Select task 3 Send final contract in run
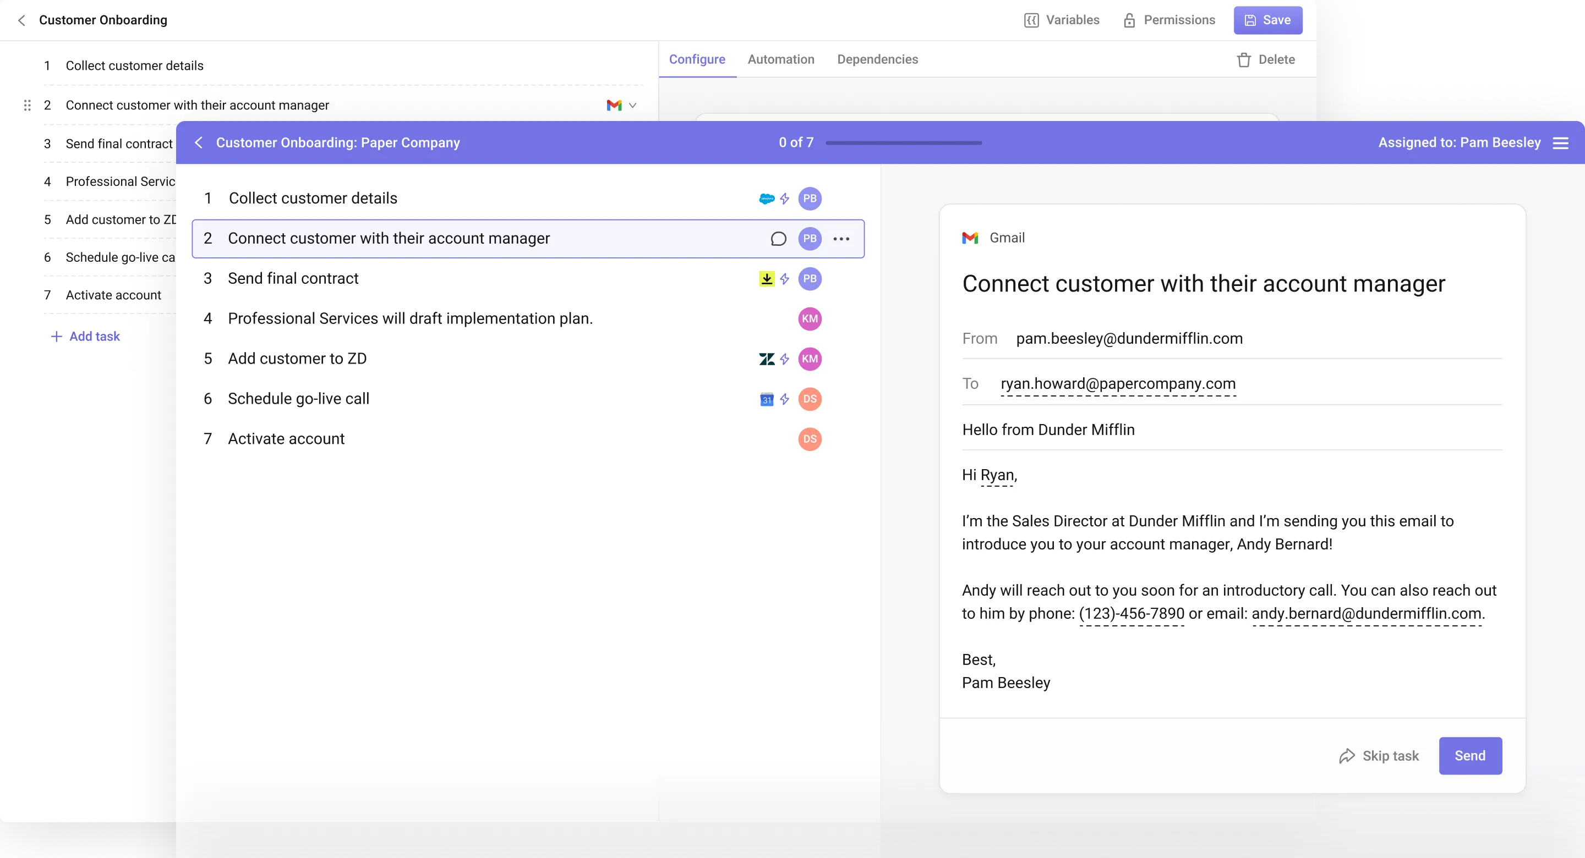 [528, 279]
